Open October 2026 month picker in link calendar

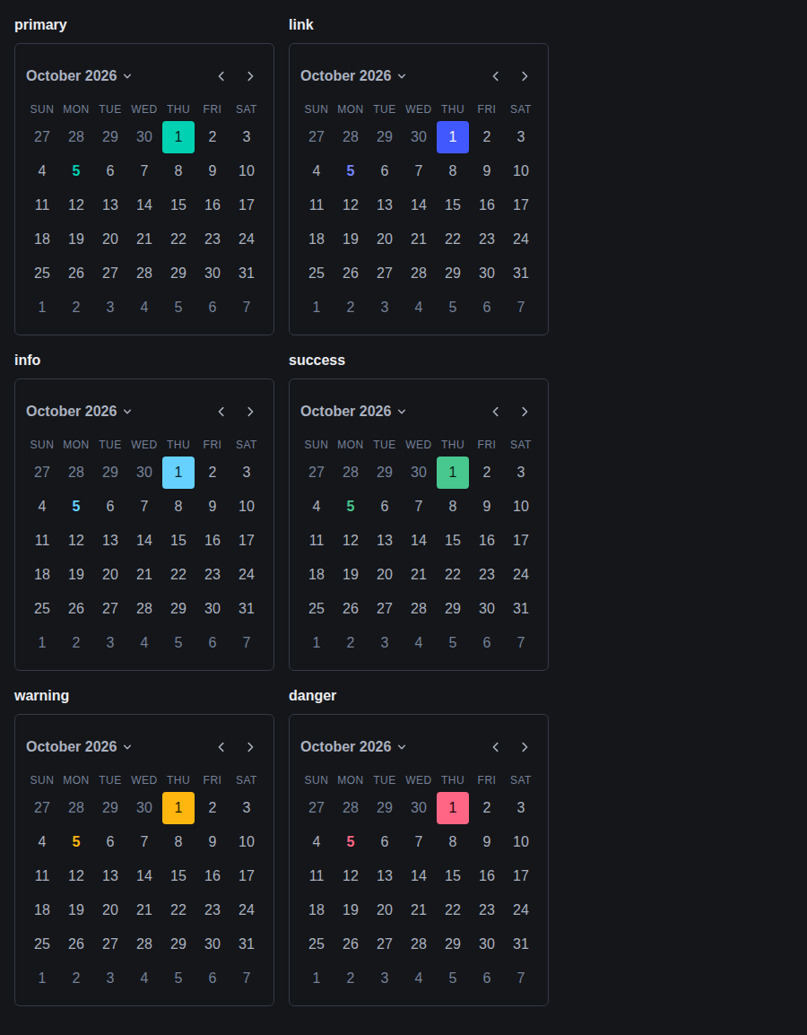coord(353,76)
